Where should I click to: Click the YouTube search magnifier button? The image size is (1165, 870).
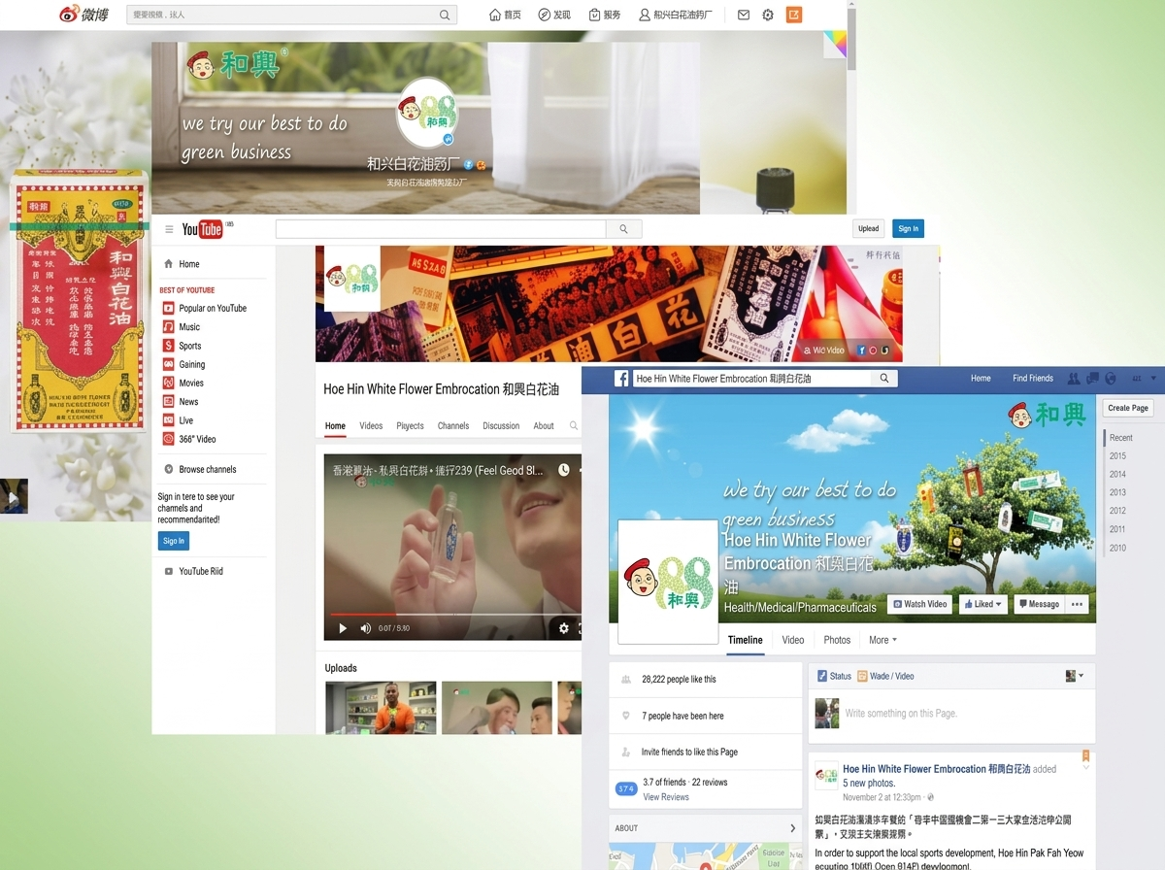click(623, 229)
